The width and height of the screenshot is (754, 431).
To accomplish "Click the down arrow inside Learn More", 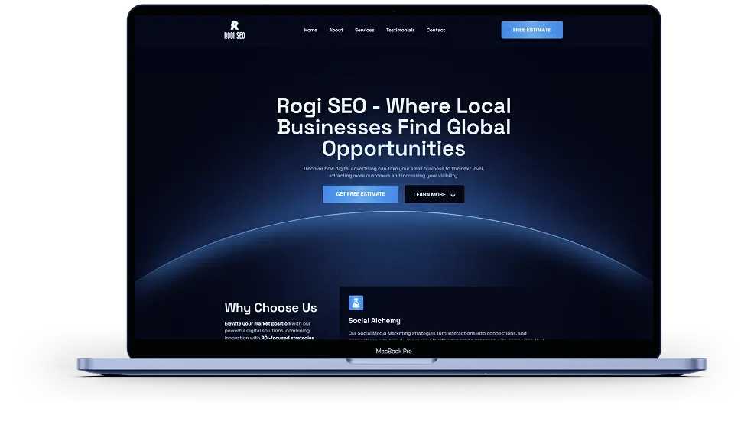I will tap(453, 194).
